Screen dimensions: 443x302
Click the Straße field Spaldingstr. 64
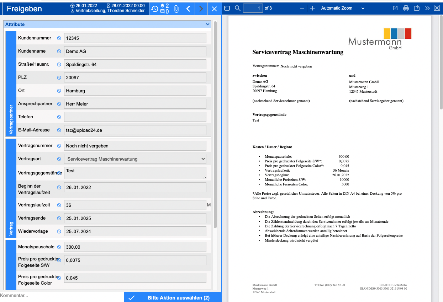135,64
